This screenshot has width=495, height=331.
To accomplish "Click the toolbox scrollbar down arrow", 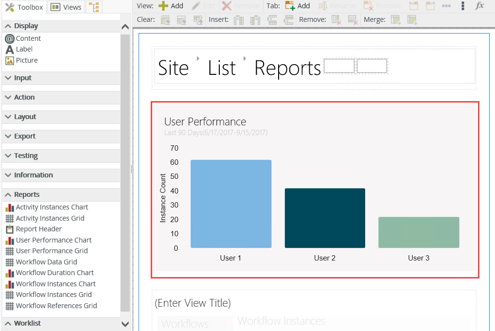I will (x=125, y=324).
